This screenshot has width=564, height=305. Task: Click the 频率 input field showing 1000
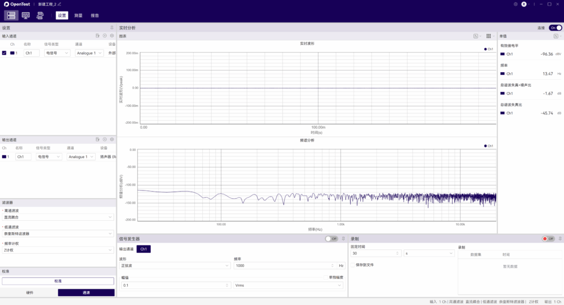coord(285,265)
